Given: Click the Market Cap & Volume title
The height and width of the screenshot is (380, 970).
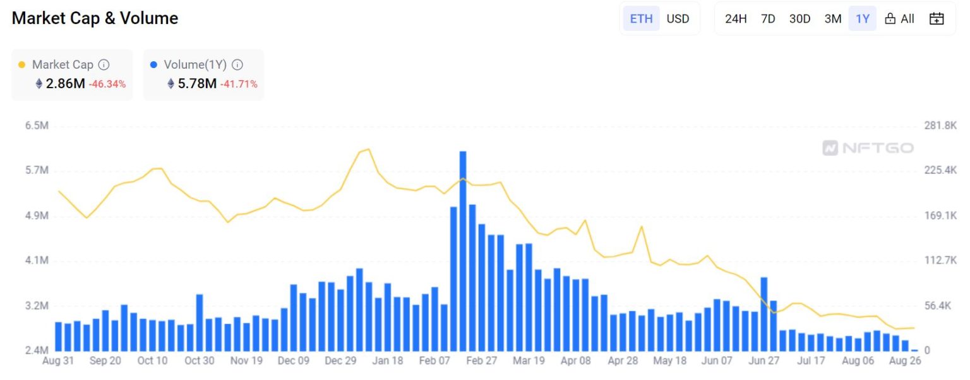Looking at the screenshot, I should point(93,18).
